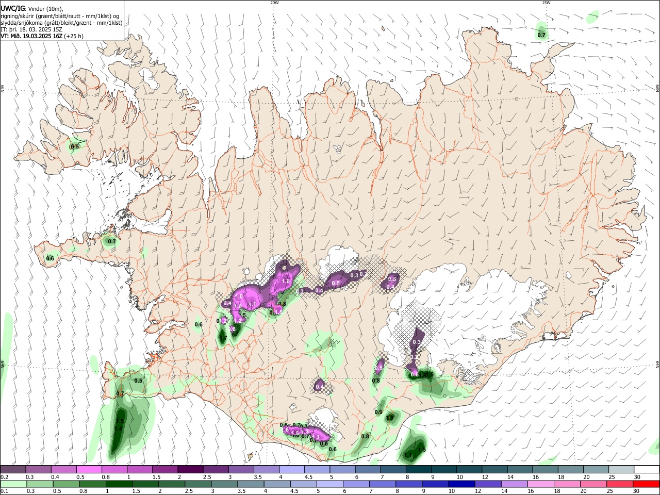The width and height of the screenshot is (660, 495).
Task: Click the '1.7' value in the dark green patch
Action: tap(223, 339)
